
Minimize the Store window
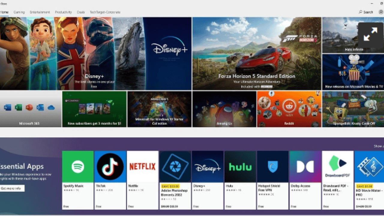372,4
